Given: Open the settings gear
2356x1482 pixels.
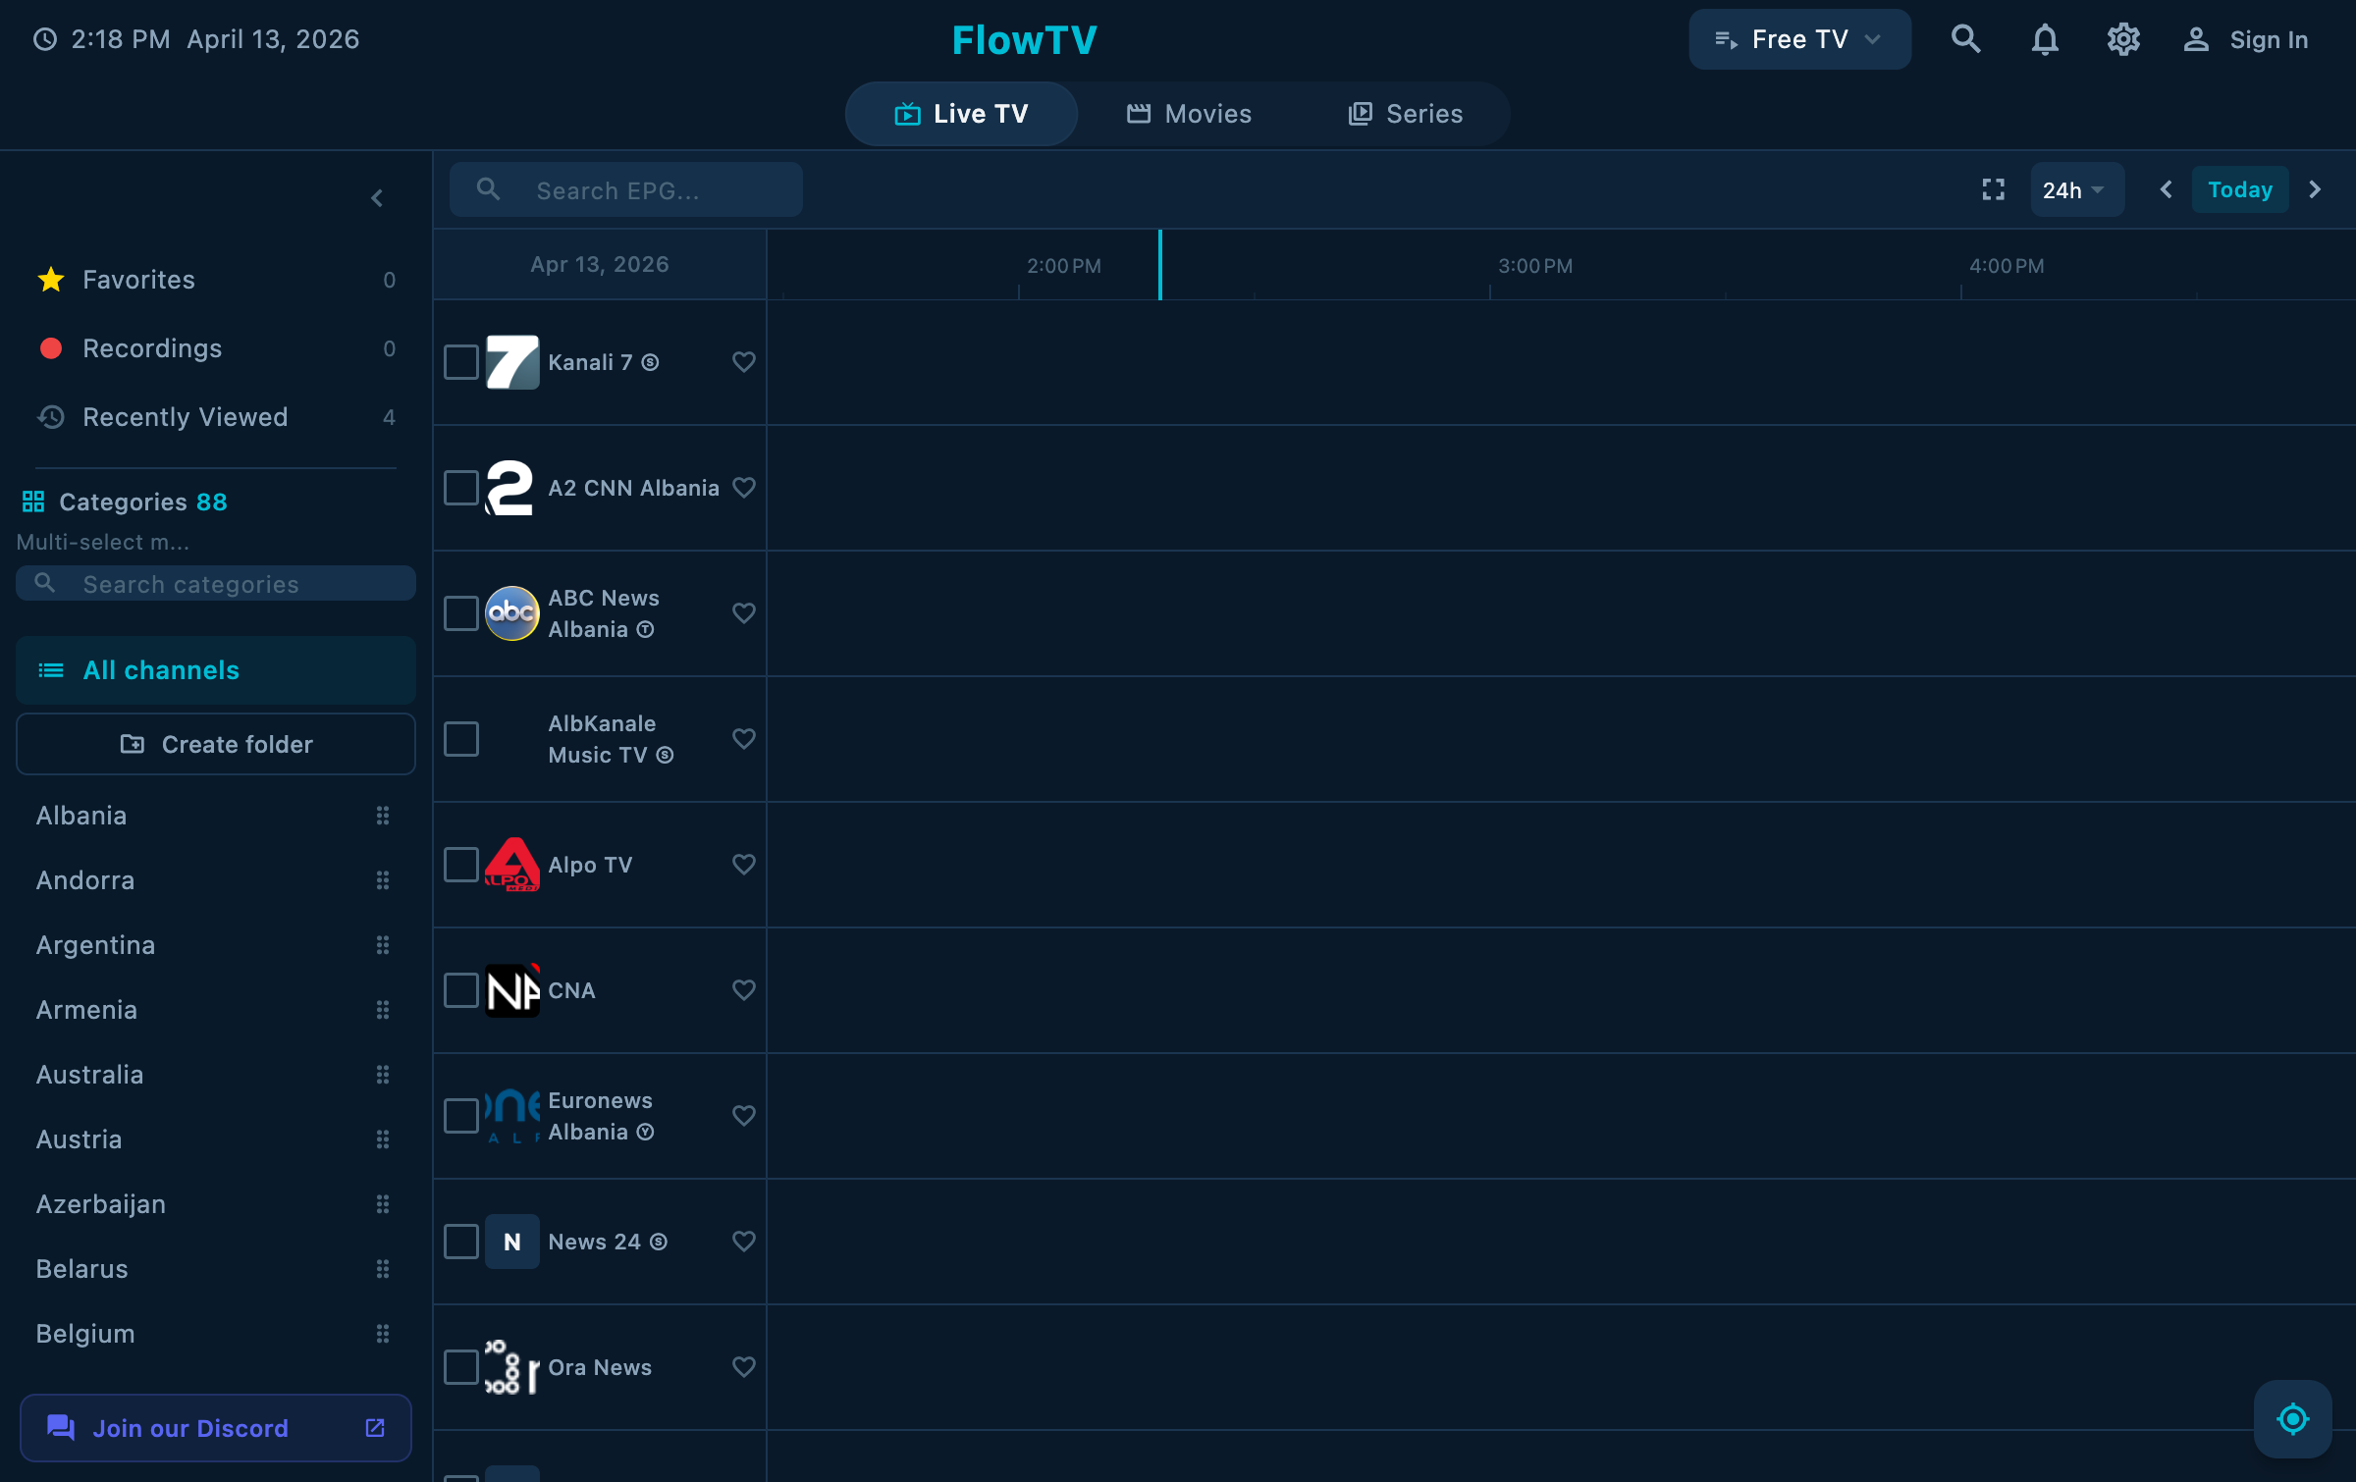Looking at the screenshot, I should pyautogui.click(x=2122, y=39).
